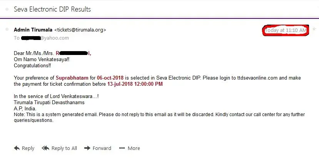Open the More actions dropdown label

(134, 148)
